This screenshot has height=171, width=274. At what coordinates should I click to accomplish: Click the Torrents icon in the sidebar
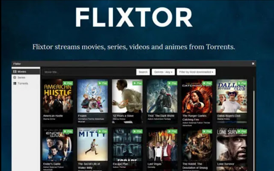point(15,83)
